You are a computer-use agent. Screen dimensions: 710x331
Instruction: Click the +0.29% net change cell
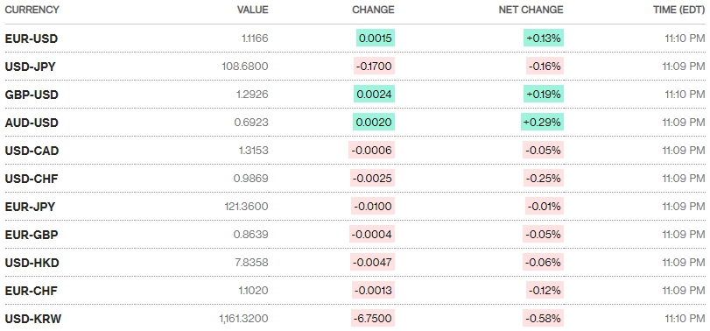tap(543, 123)
